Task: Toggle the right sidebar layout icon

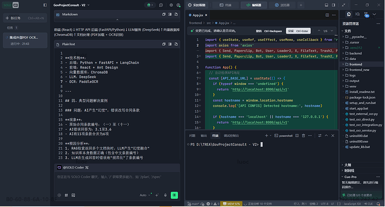Action: click(x=334, y=5)
